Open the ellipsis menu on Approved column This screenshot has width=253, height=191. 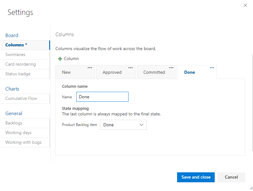point(130,68)
